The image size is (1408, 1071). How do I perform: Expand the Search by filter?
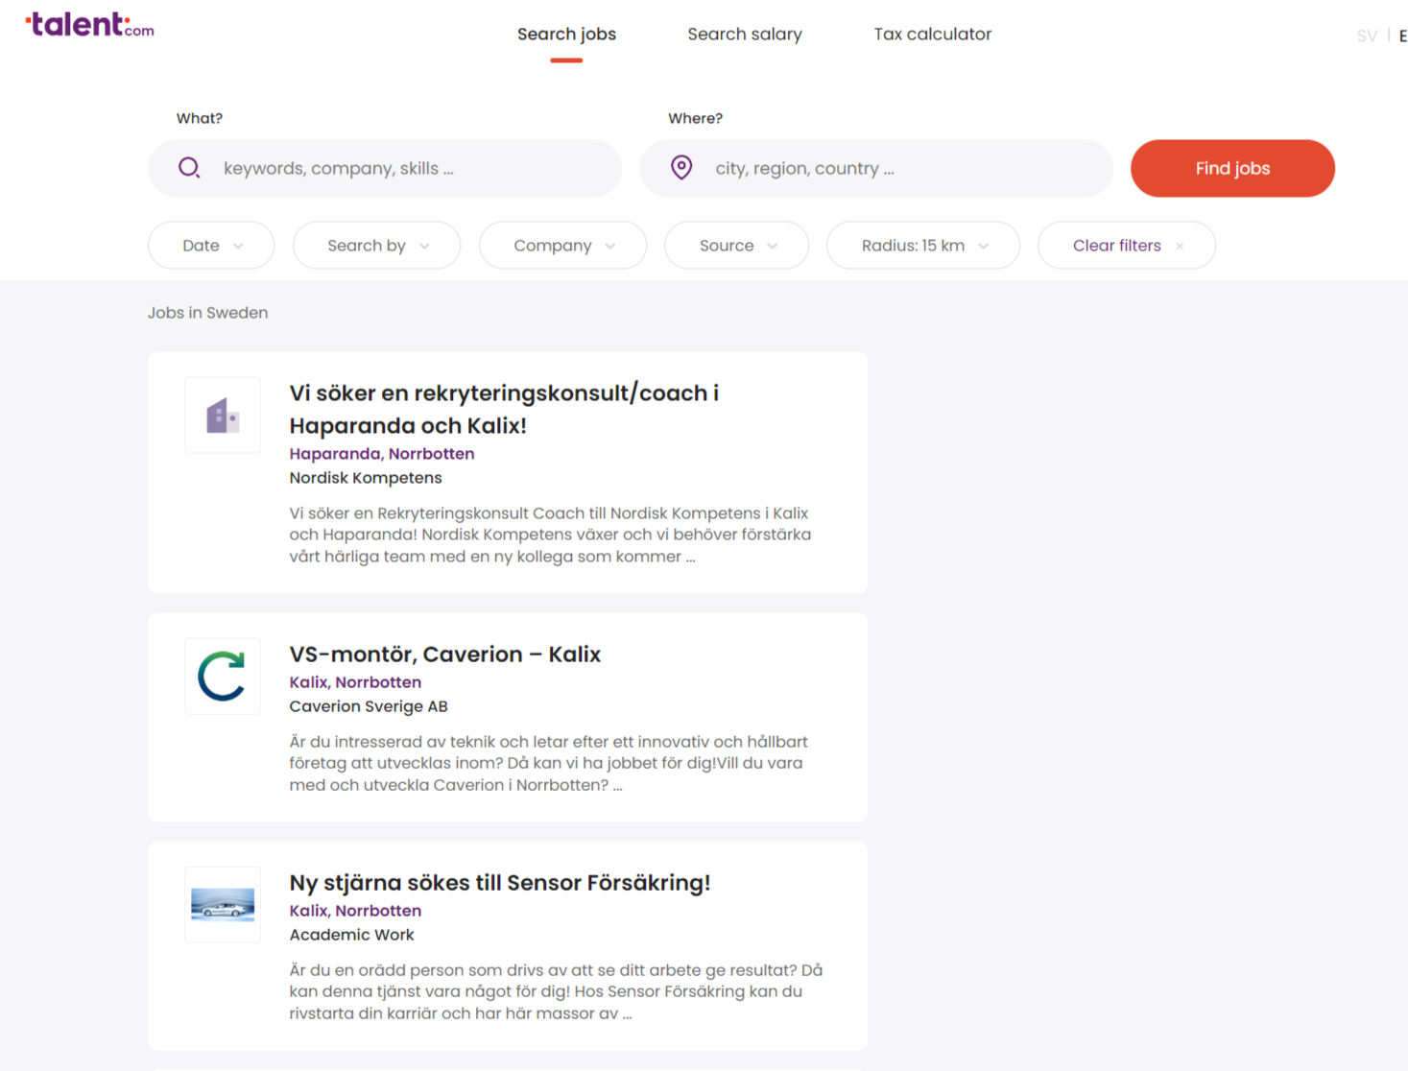pos(376,246)
